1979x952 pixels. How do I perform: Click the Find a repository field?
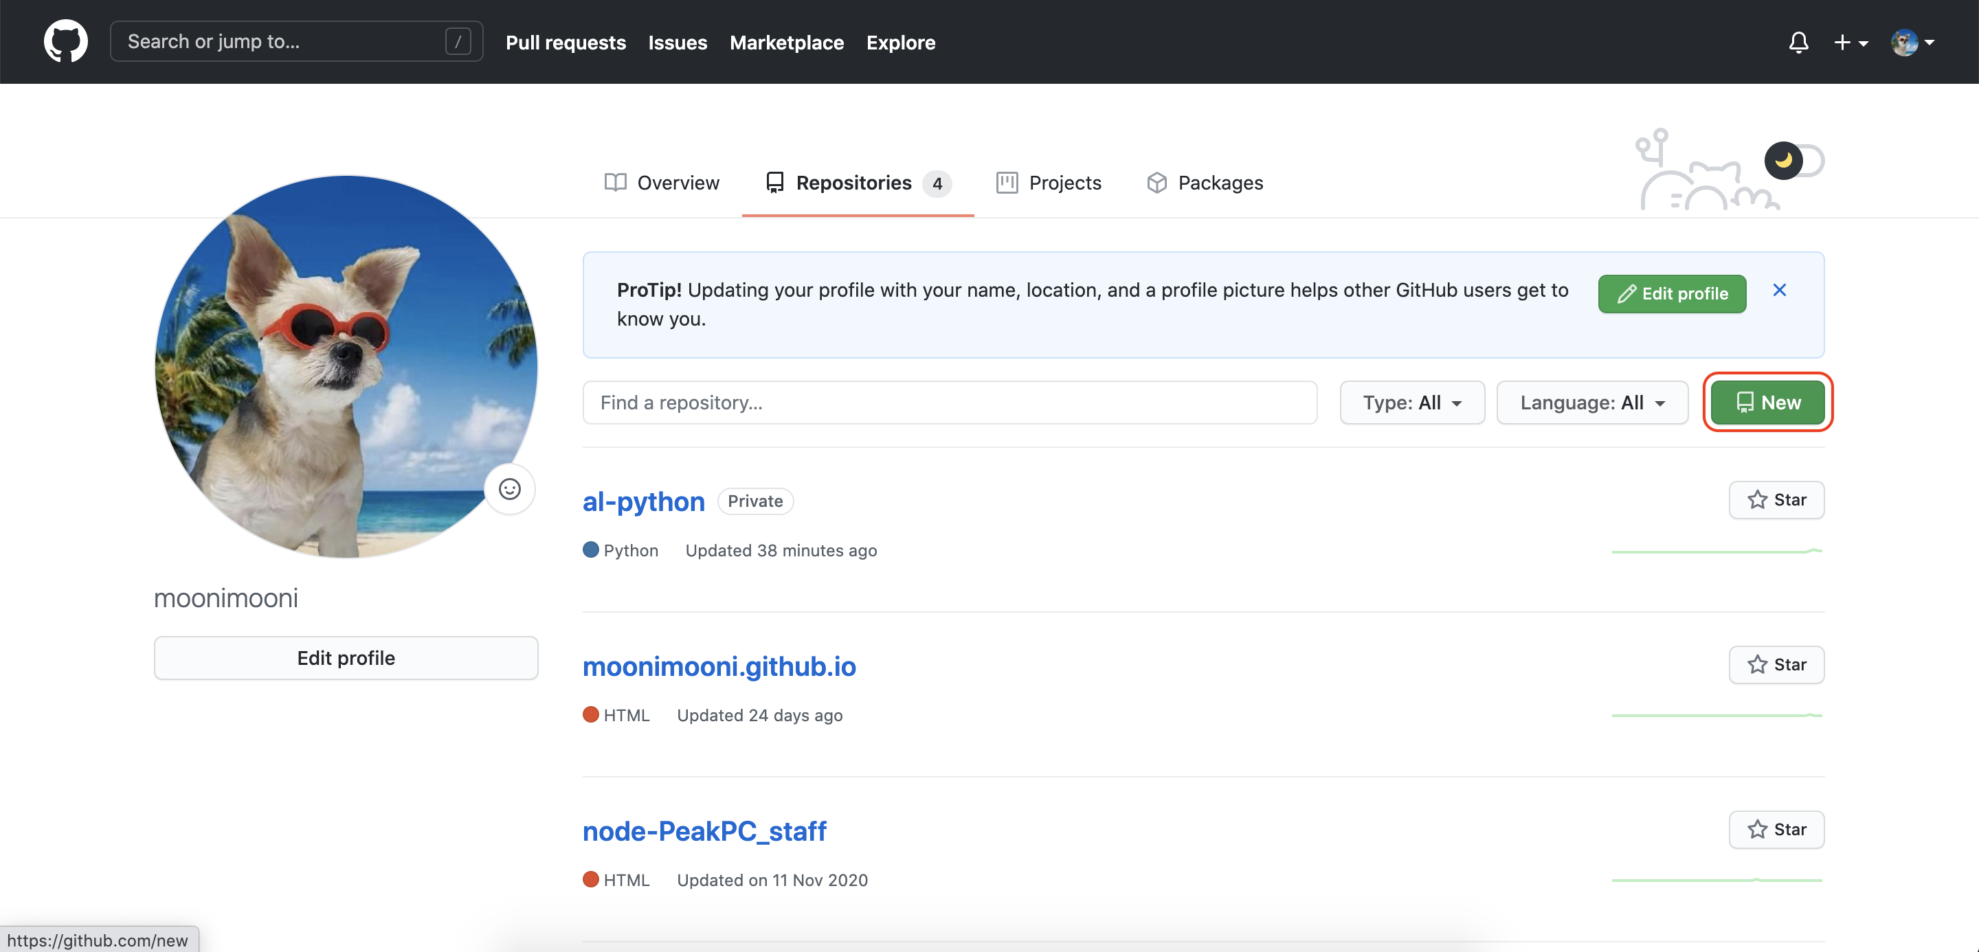(950, 403)
